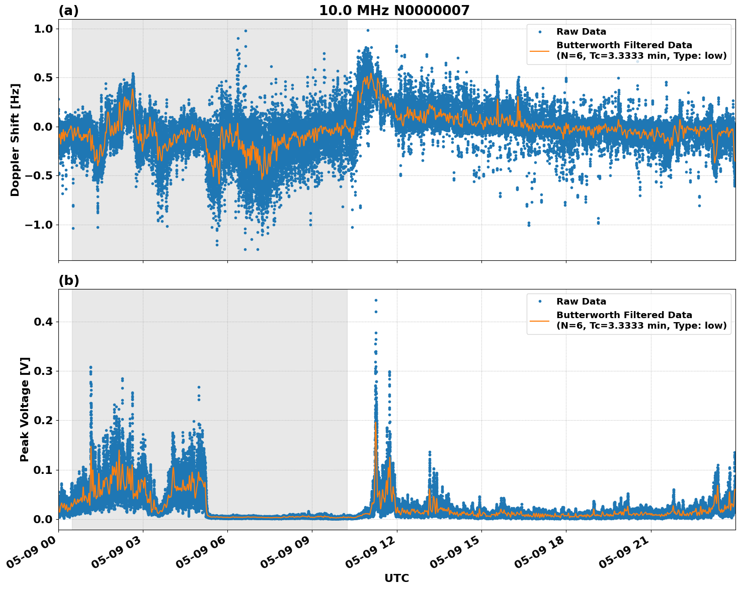This screenshot has height=589, width=740.
Task: Click the UTC x-axis label
Action: point(396,578)
